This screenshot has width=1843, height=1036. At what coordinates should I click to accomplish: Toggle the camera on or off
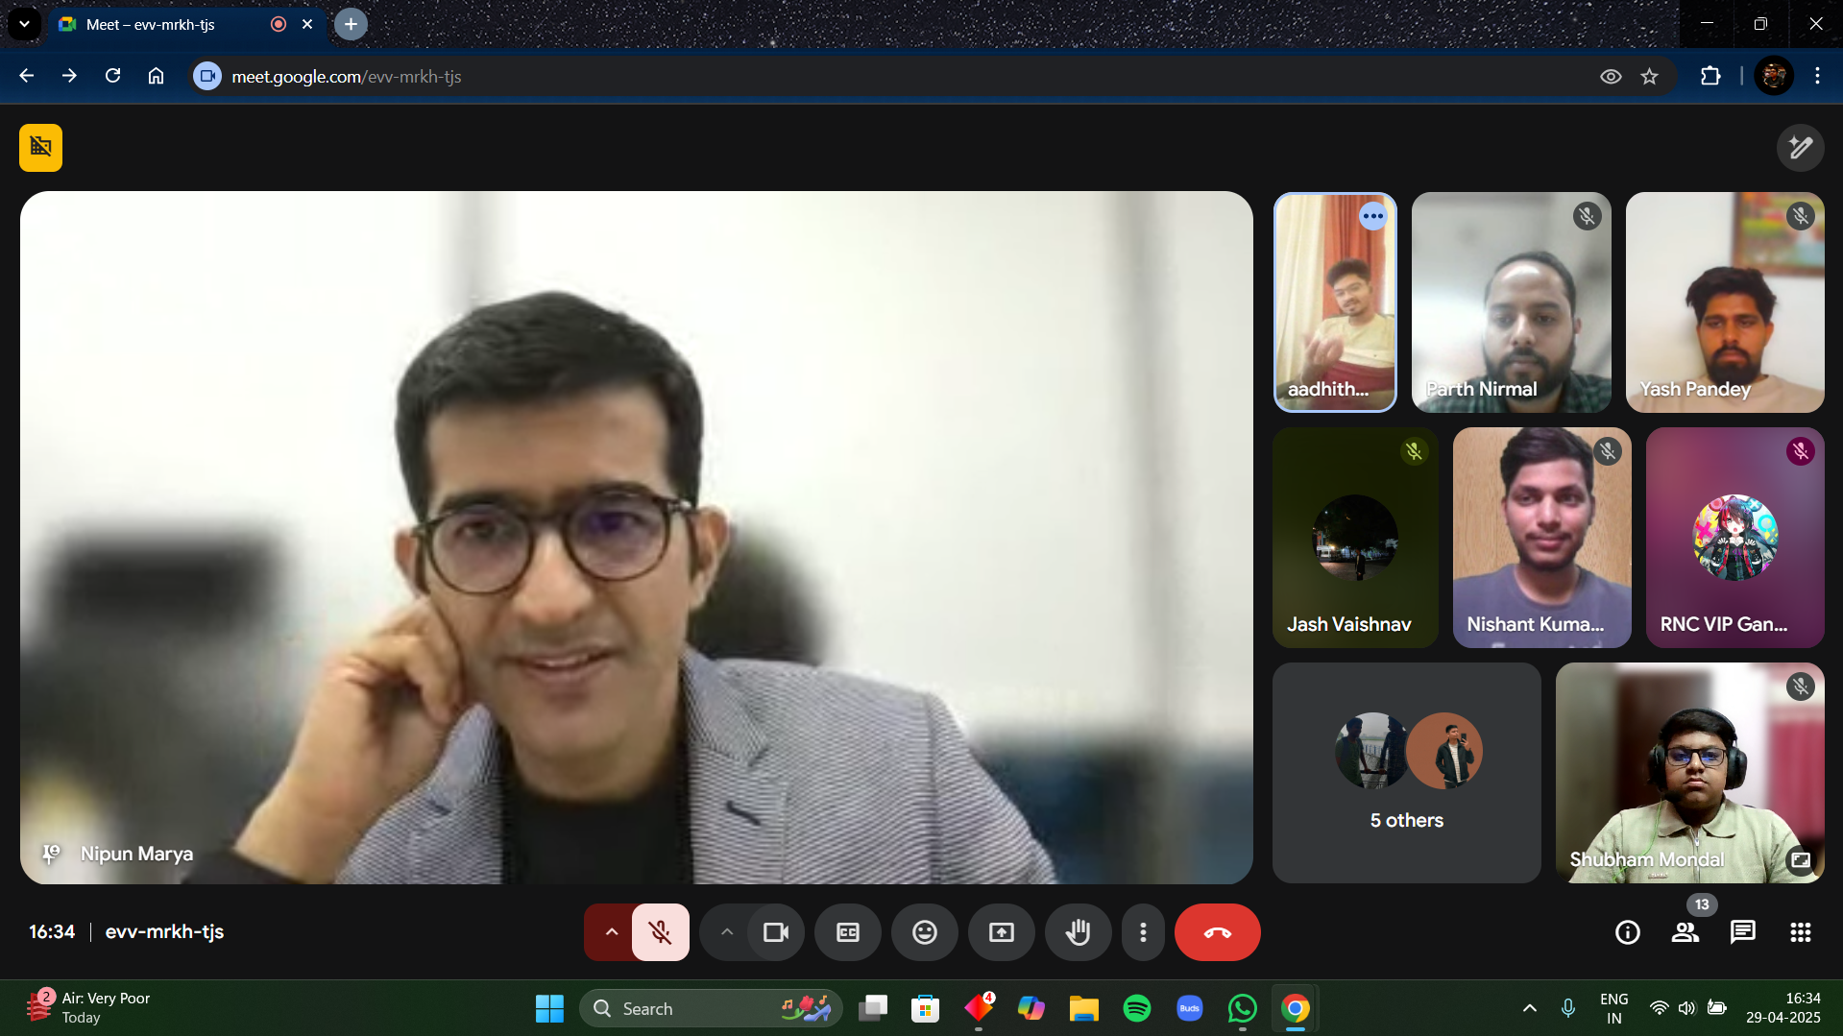775,932
